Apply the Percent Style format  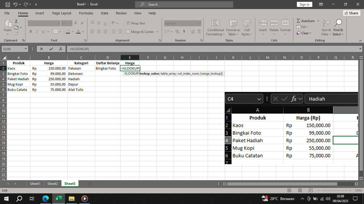click(x=177, y=32)
